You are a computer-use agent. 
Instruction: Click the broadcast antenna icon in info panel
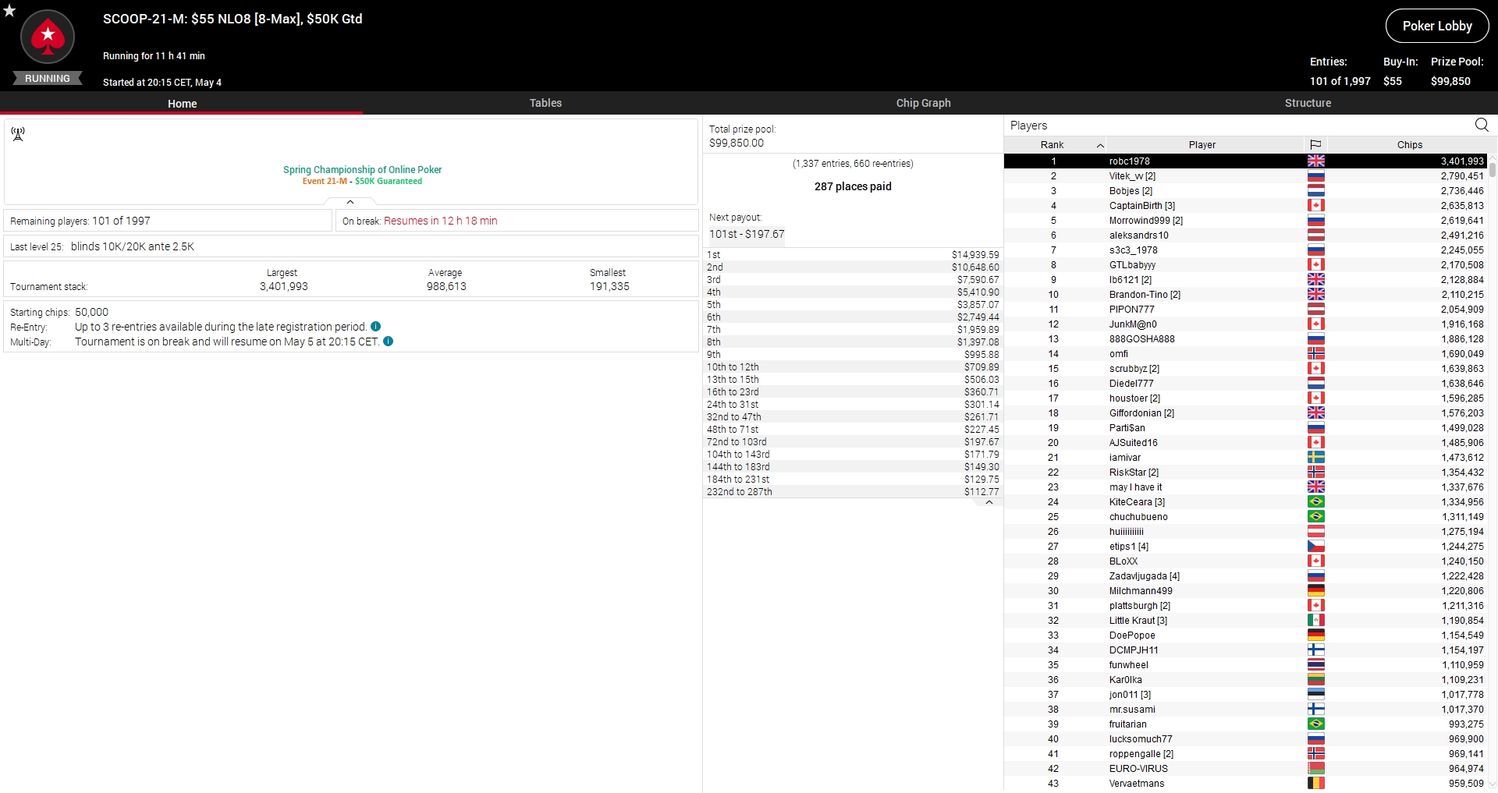(18, 134)
